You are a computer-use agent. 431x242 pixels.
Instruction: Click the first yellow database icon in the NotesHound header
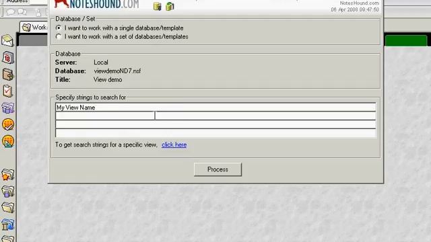pos(157,6)
